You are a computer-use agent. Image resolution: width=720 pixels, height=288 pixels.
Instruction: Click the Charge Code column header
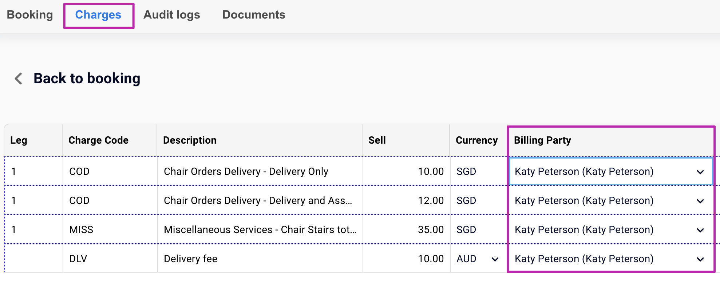(110, 140)
